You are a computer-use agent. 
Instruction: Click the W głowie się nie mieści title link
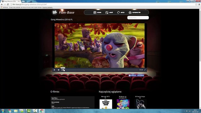(123, 97)
